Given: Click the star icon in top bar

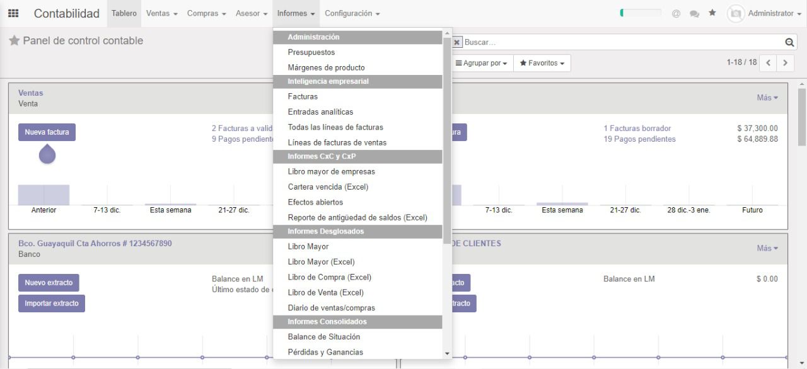Looking at the screenshot, I should [712, 13].
